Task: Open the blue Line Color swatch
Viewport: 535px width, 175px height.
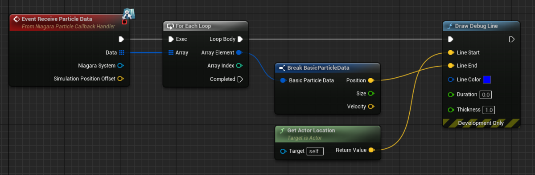Action: tap(487, 80)
